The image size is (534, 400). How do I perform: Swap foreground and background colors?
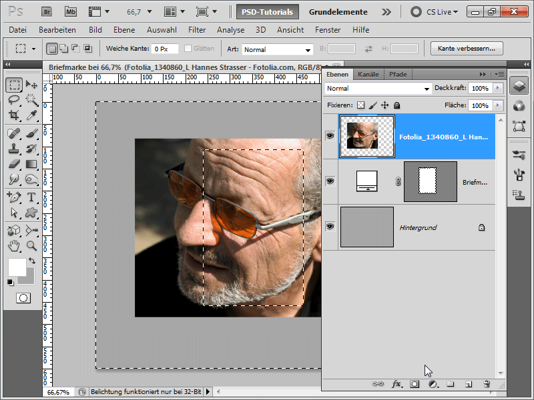32,261
